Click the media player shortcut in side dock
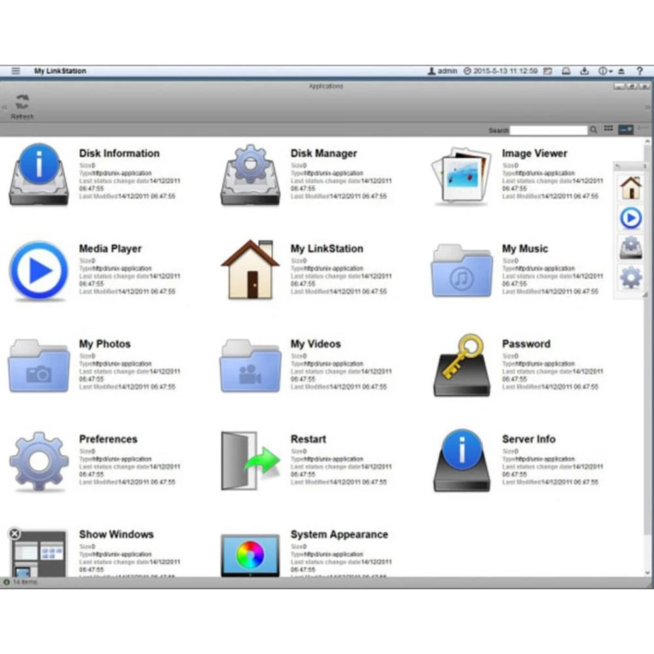654x654 pixels. tap(630, 218)
